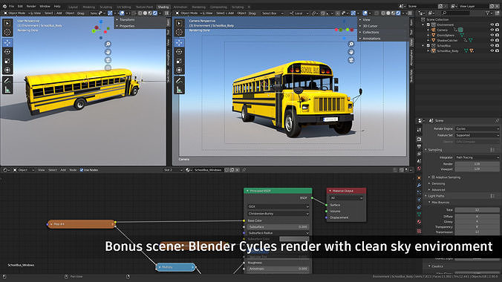The height and width of the screenshot is (282, 502).
Task: Pin the Scene properties panel
Action: (x=497, y=121)
